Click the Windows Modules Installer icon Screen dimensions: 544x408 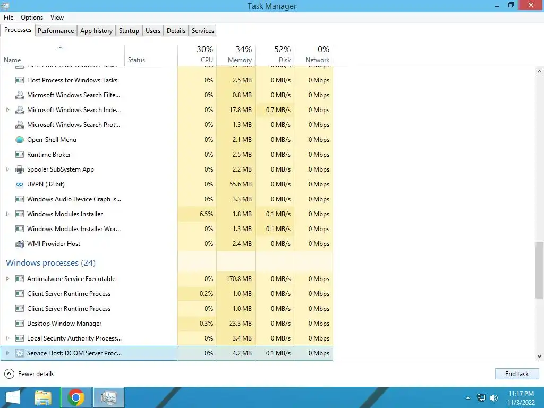click(20, 214)
